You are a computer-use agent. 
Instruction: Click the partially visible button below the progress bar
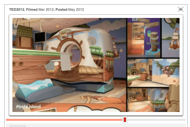(x=18, y=126)
